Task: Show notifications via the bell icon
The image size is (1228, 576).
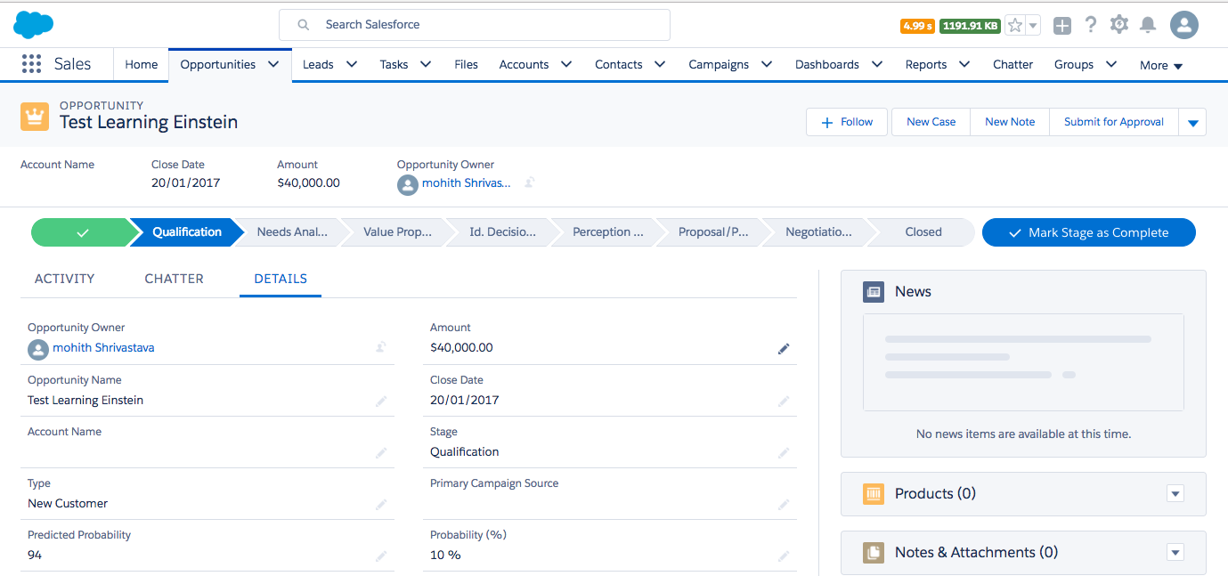Action: [1148, 25]
